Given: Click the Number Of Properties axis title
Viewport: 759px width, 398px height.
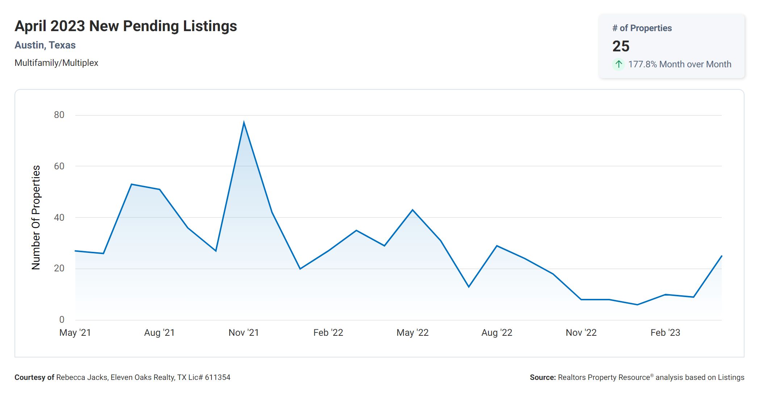Looking at the screenshot, I should [x=36, y=217].
